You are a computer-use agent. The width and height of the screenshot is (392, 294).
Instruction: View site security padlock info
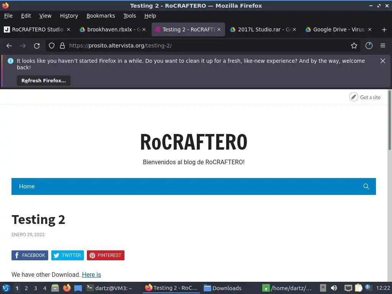pos(62,46)
